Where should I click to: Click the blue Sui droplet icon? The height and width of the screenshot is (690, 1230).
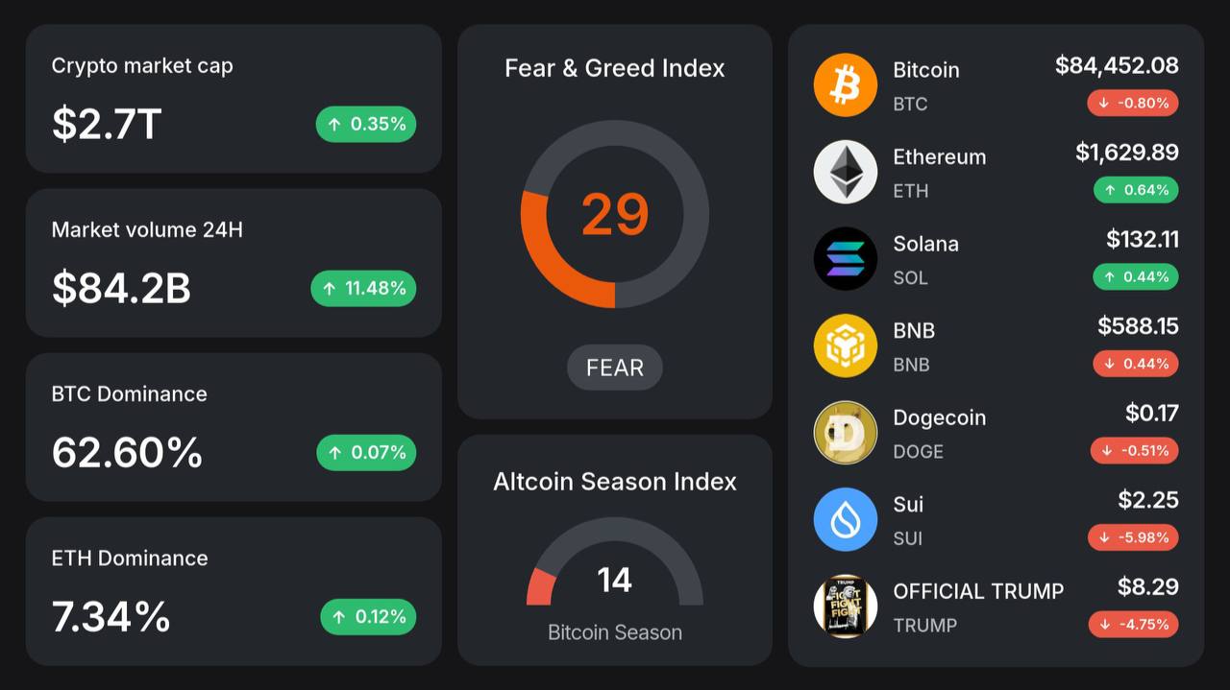tap(846, 519)
